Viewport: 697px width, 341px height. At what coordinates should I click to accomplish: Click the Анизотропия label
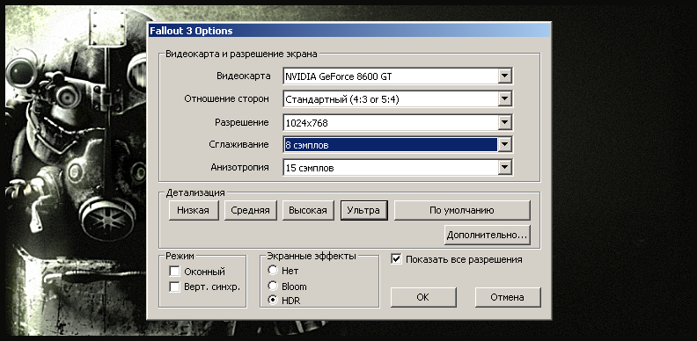point(239,167)
